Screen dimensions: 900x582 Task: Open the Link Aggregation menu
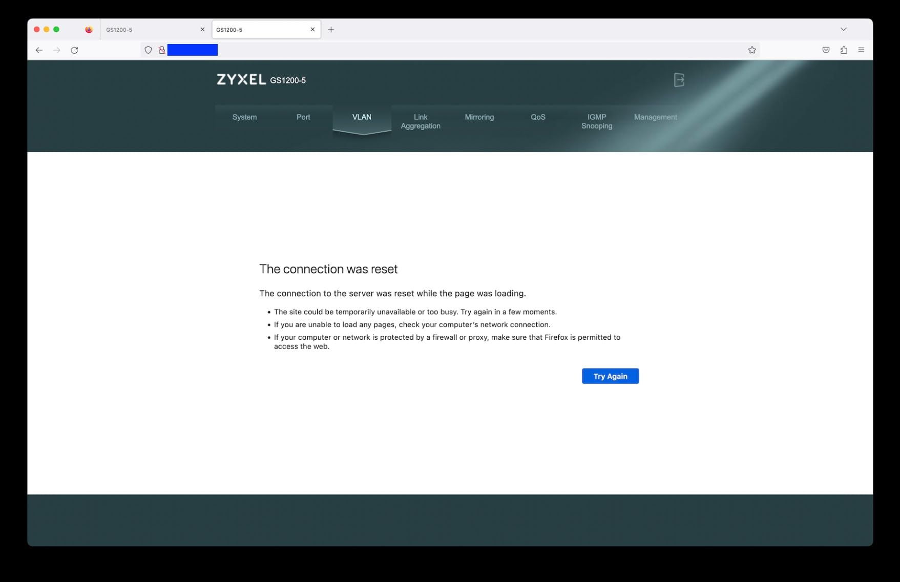coord(421,121)
